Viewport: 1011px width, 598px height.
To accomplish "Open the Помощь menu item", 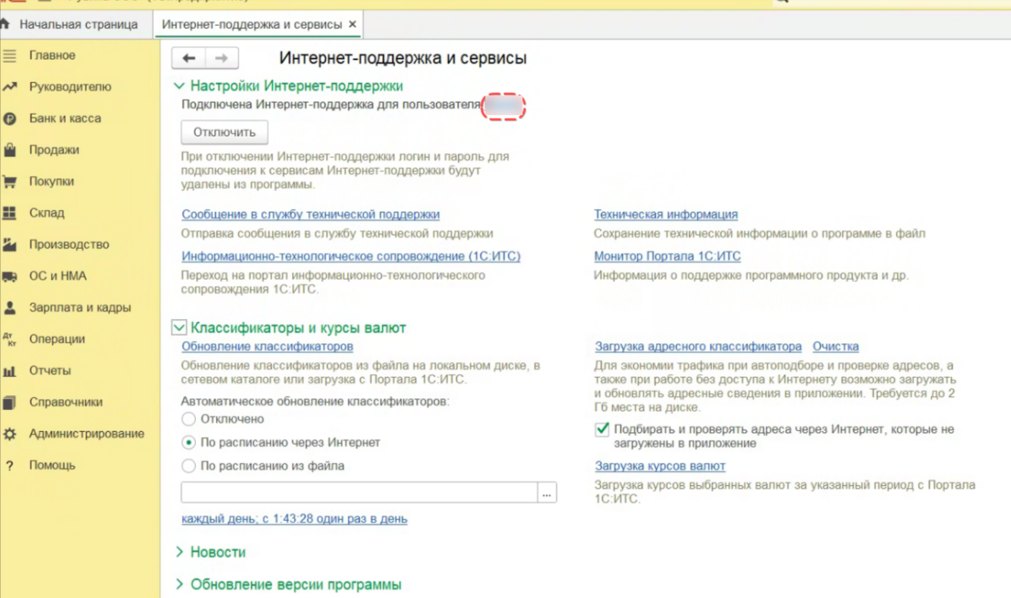I will click(52, 465).
